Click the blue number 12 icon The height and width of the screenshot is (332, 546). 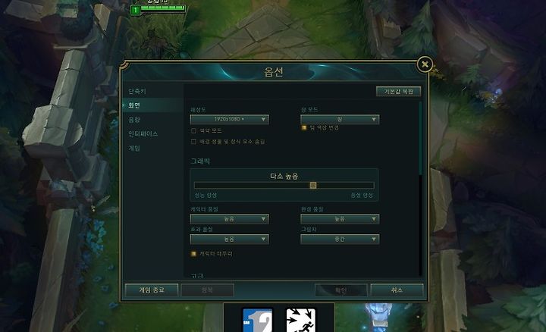(257, 320)
